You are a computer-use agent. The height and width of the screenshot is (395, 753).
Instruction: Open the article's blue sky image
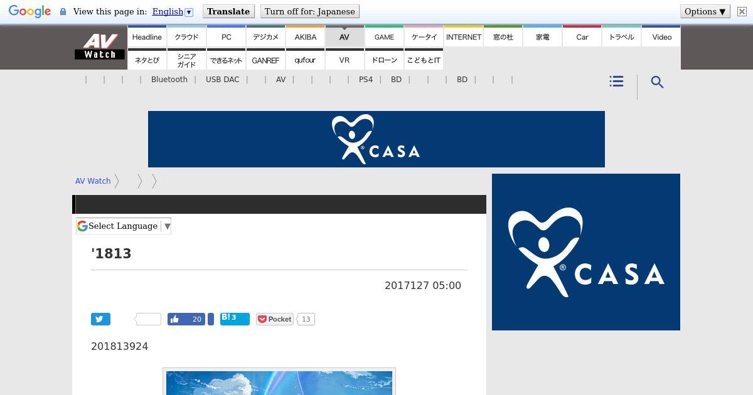pyautogui.click(x=279, y=382)
